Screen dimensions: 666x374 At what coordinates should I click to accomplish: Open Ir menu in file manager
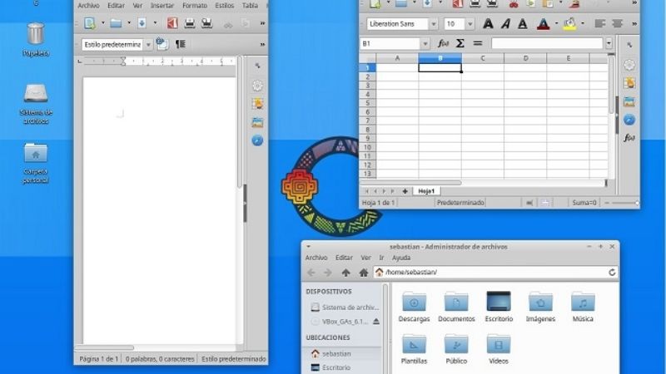(x=381, y=258)
